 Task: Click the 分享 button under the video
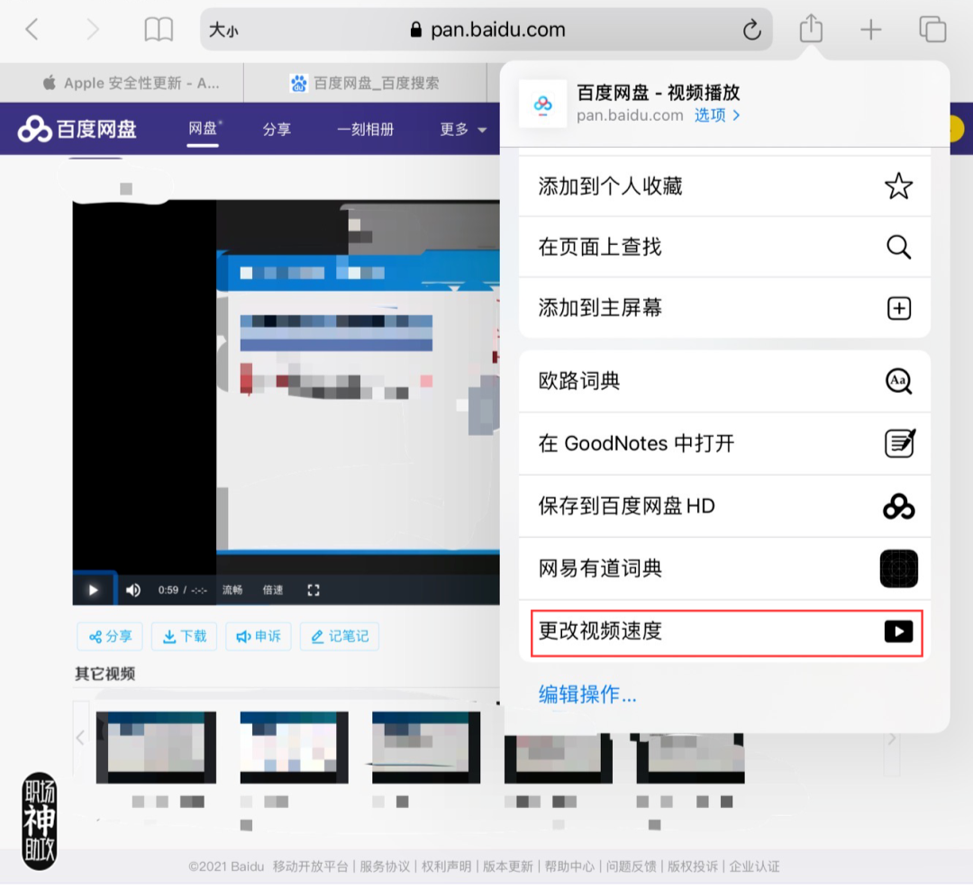click(x=110, y=636)
